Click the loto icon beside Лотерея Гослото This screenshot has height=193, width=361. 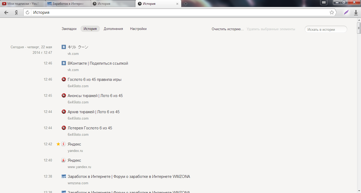(x=64, y=128)
